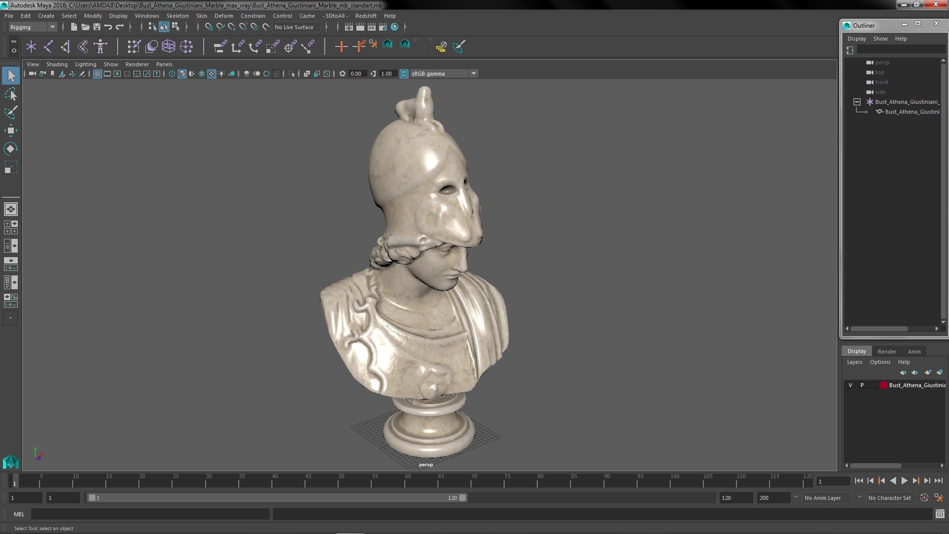This screenshot has height=534, width=949.
Task: Click the Cluster deformer shelf icon
Action: [x=186, y=46]
